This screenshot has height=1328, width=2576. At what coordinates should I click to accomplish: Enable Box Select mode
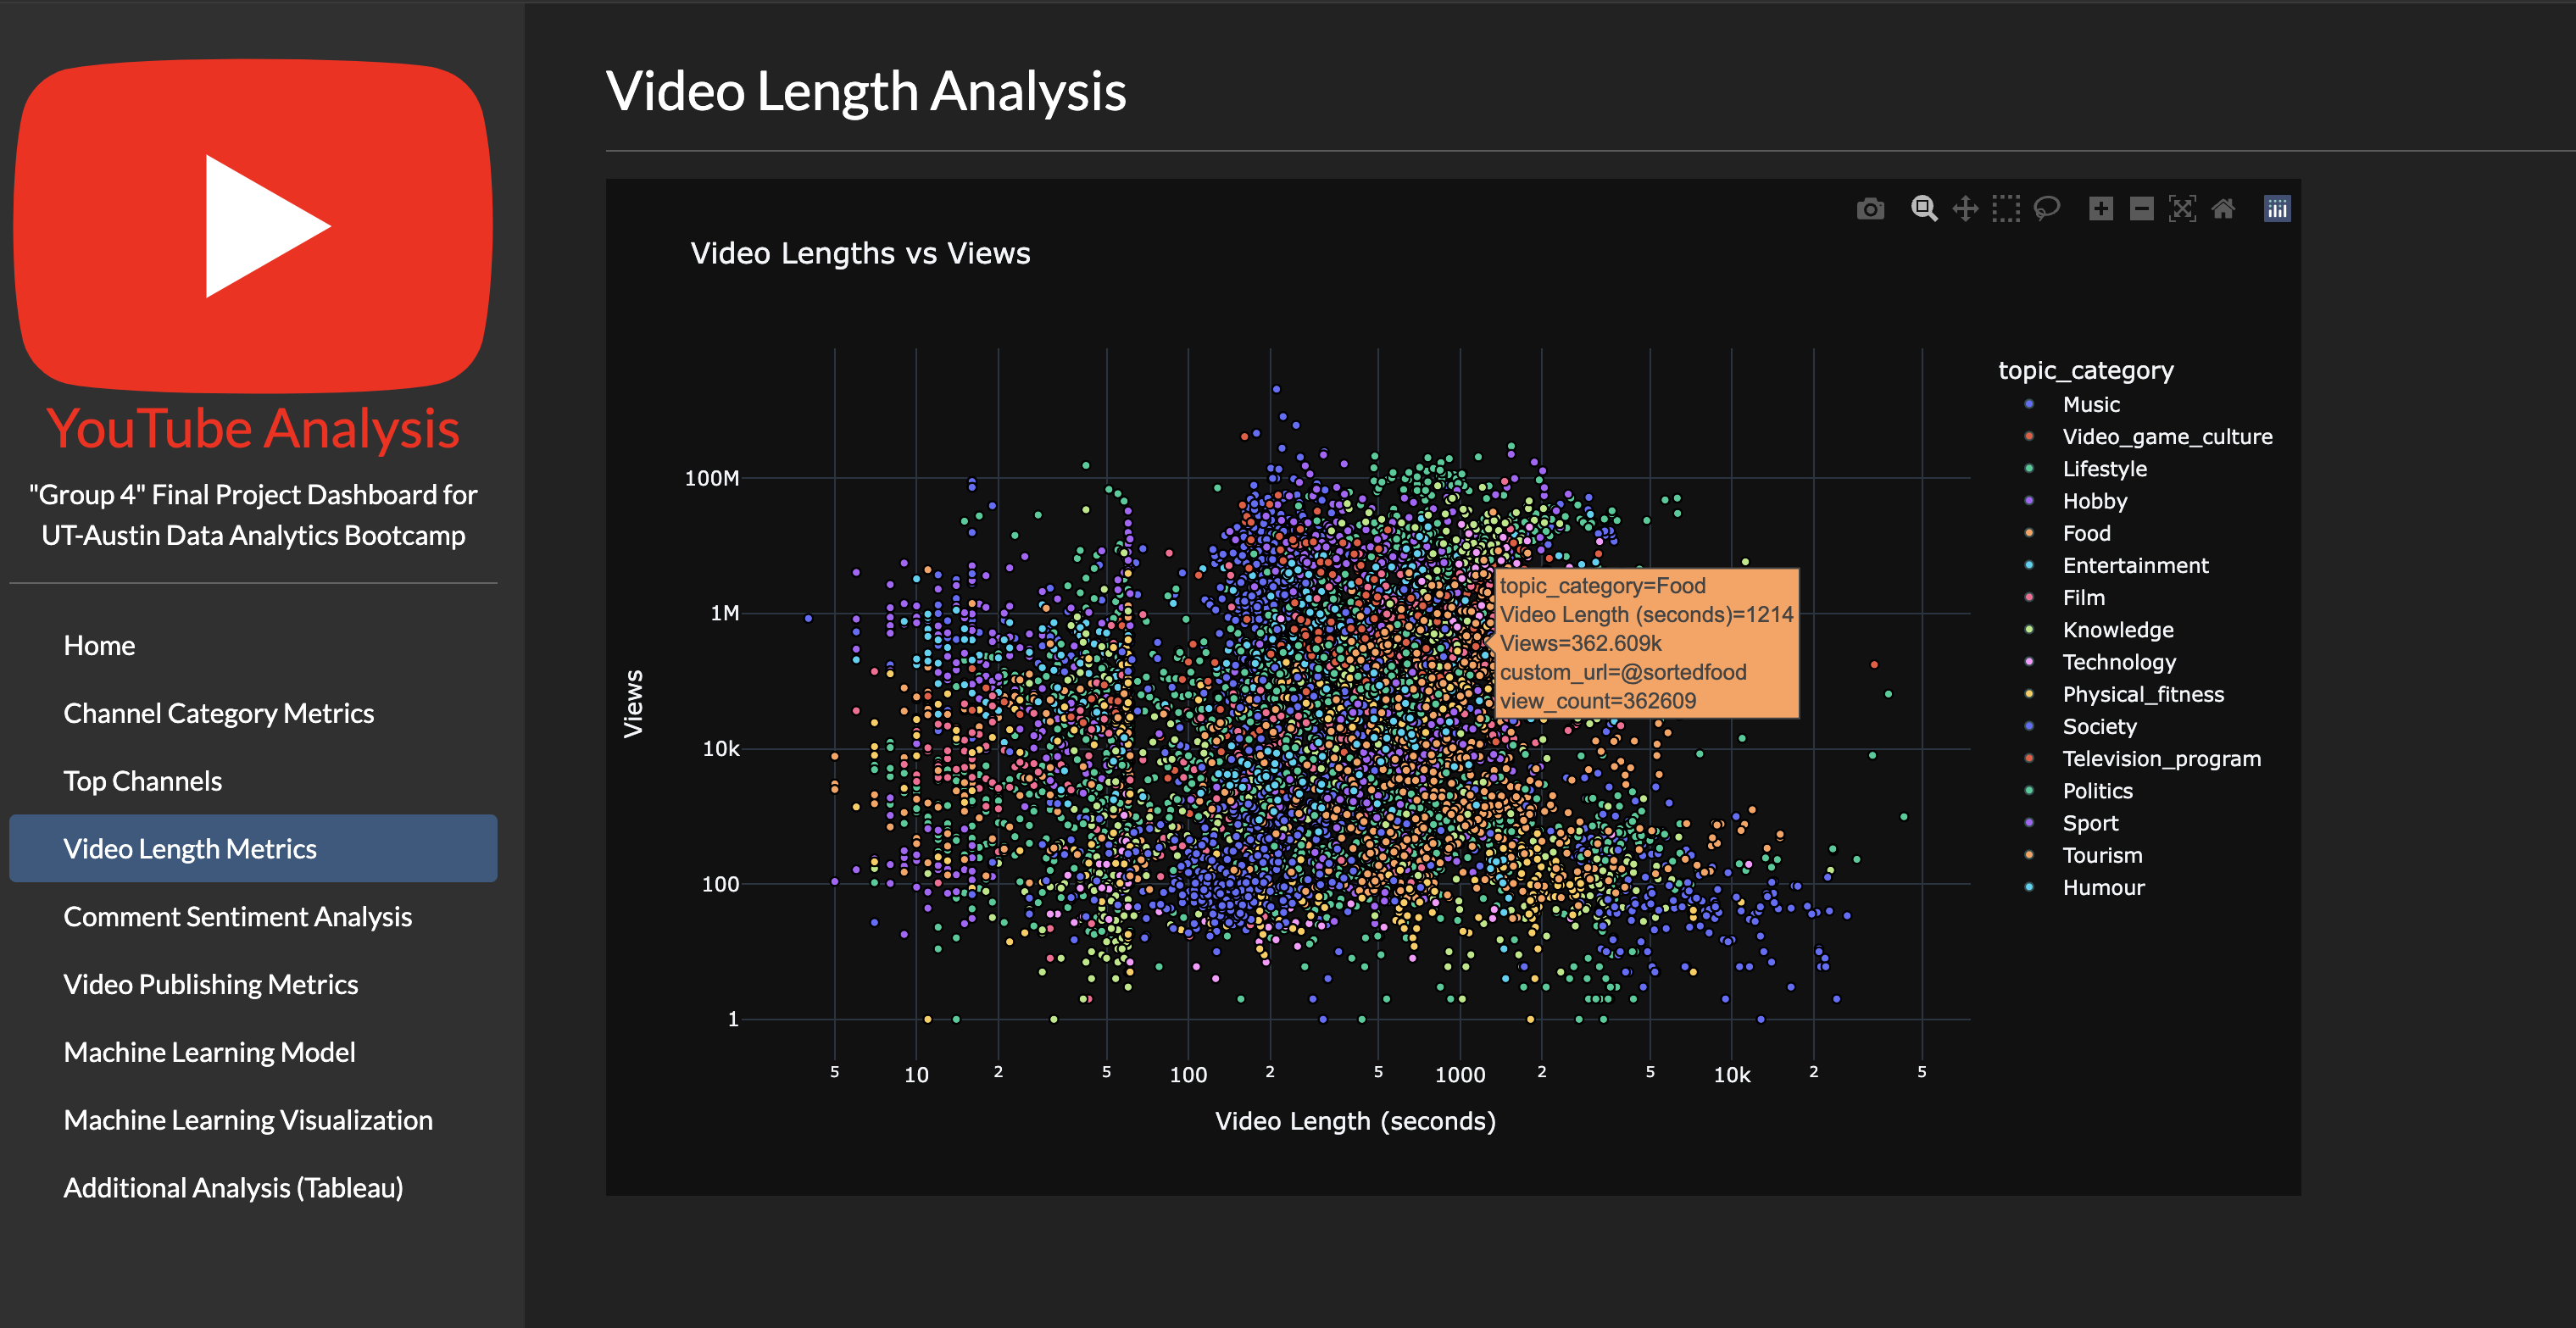coord(2005,208)
